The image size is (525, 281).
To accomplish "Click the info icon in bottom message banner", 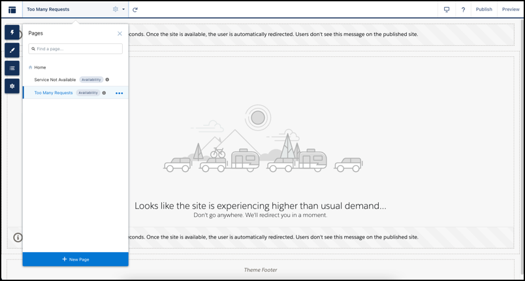I will point(18,237).
